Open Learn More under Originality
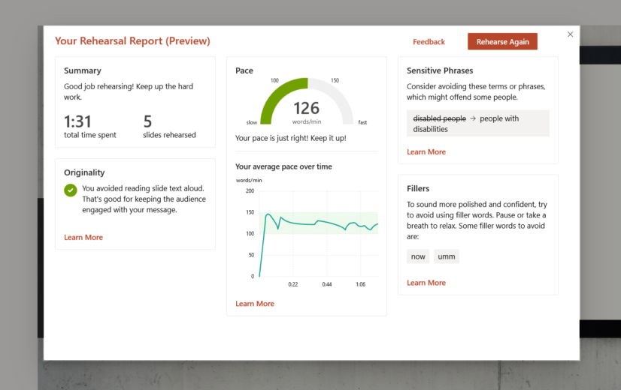This screenshot has height=390, width=621. pyautogui.click(x=83, y=238)
